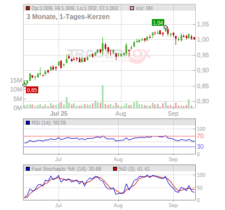Click the 0,95 price axis label

(202, 55)
